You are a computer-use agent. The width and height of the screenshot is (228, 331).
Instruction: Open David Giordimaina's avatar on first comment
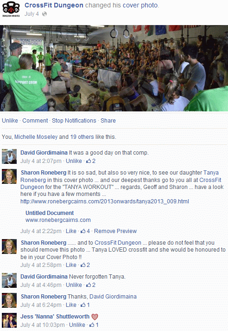coord(9,156)
